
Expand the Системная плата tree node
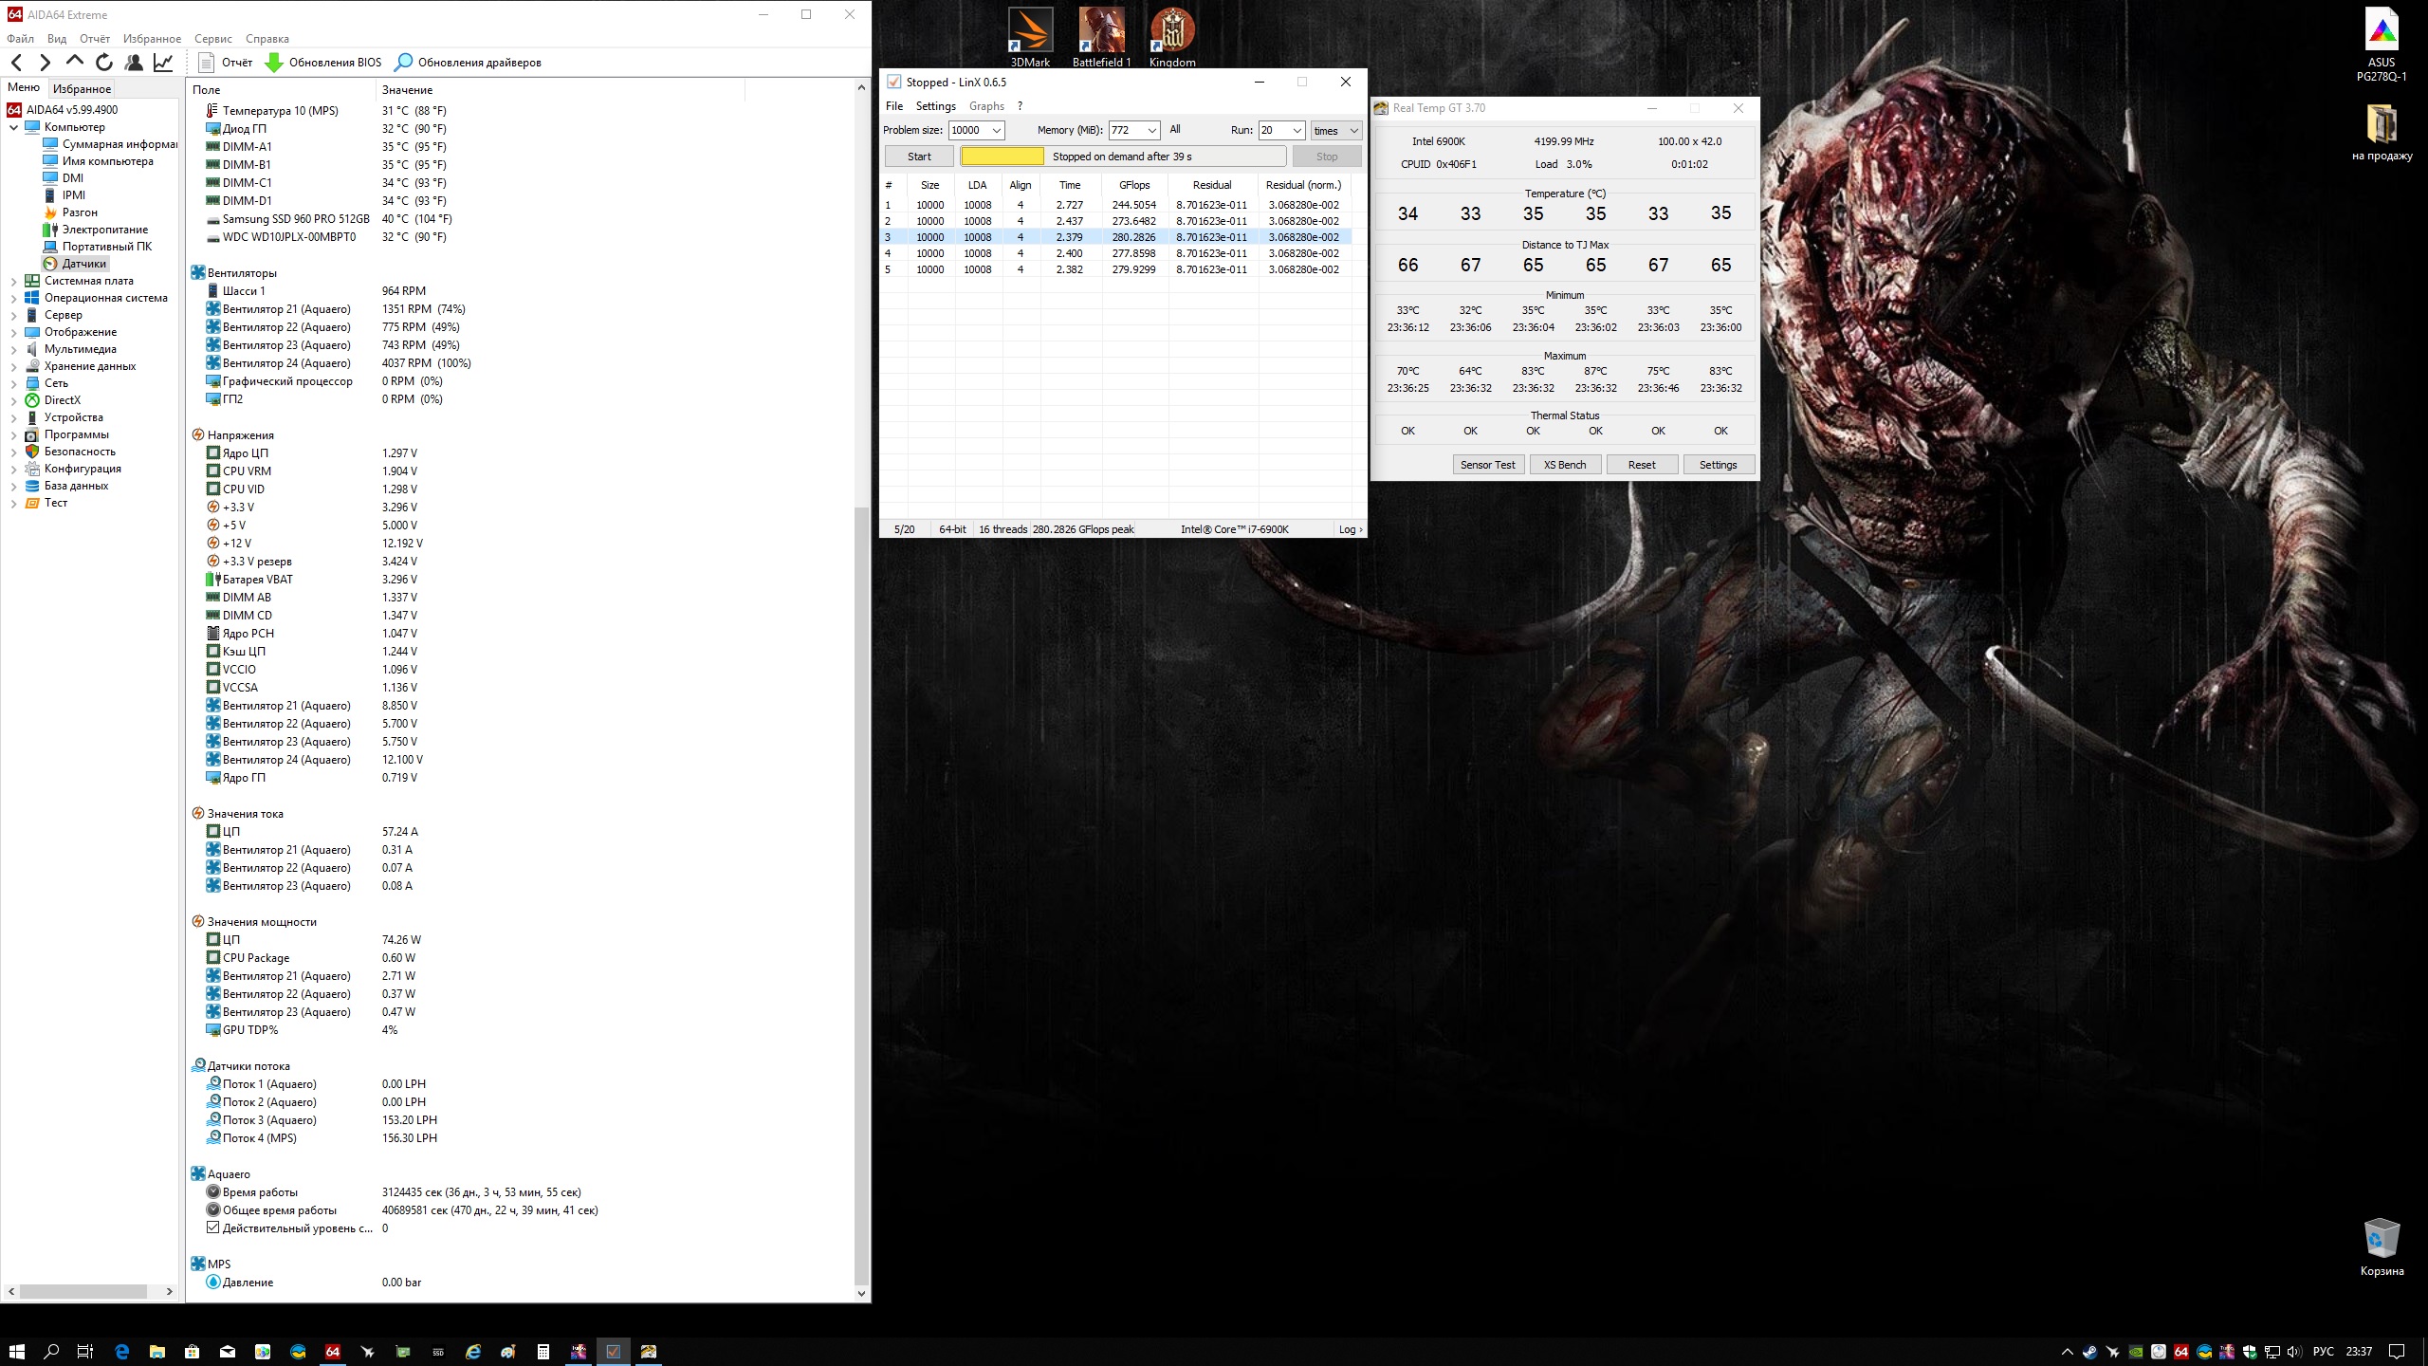pos(13,281)
